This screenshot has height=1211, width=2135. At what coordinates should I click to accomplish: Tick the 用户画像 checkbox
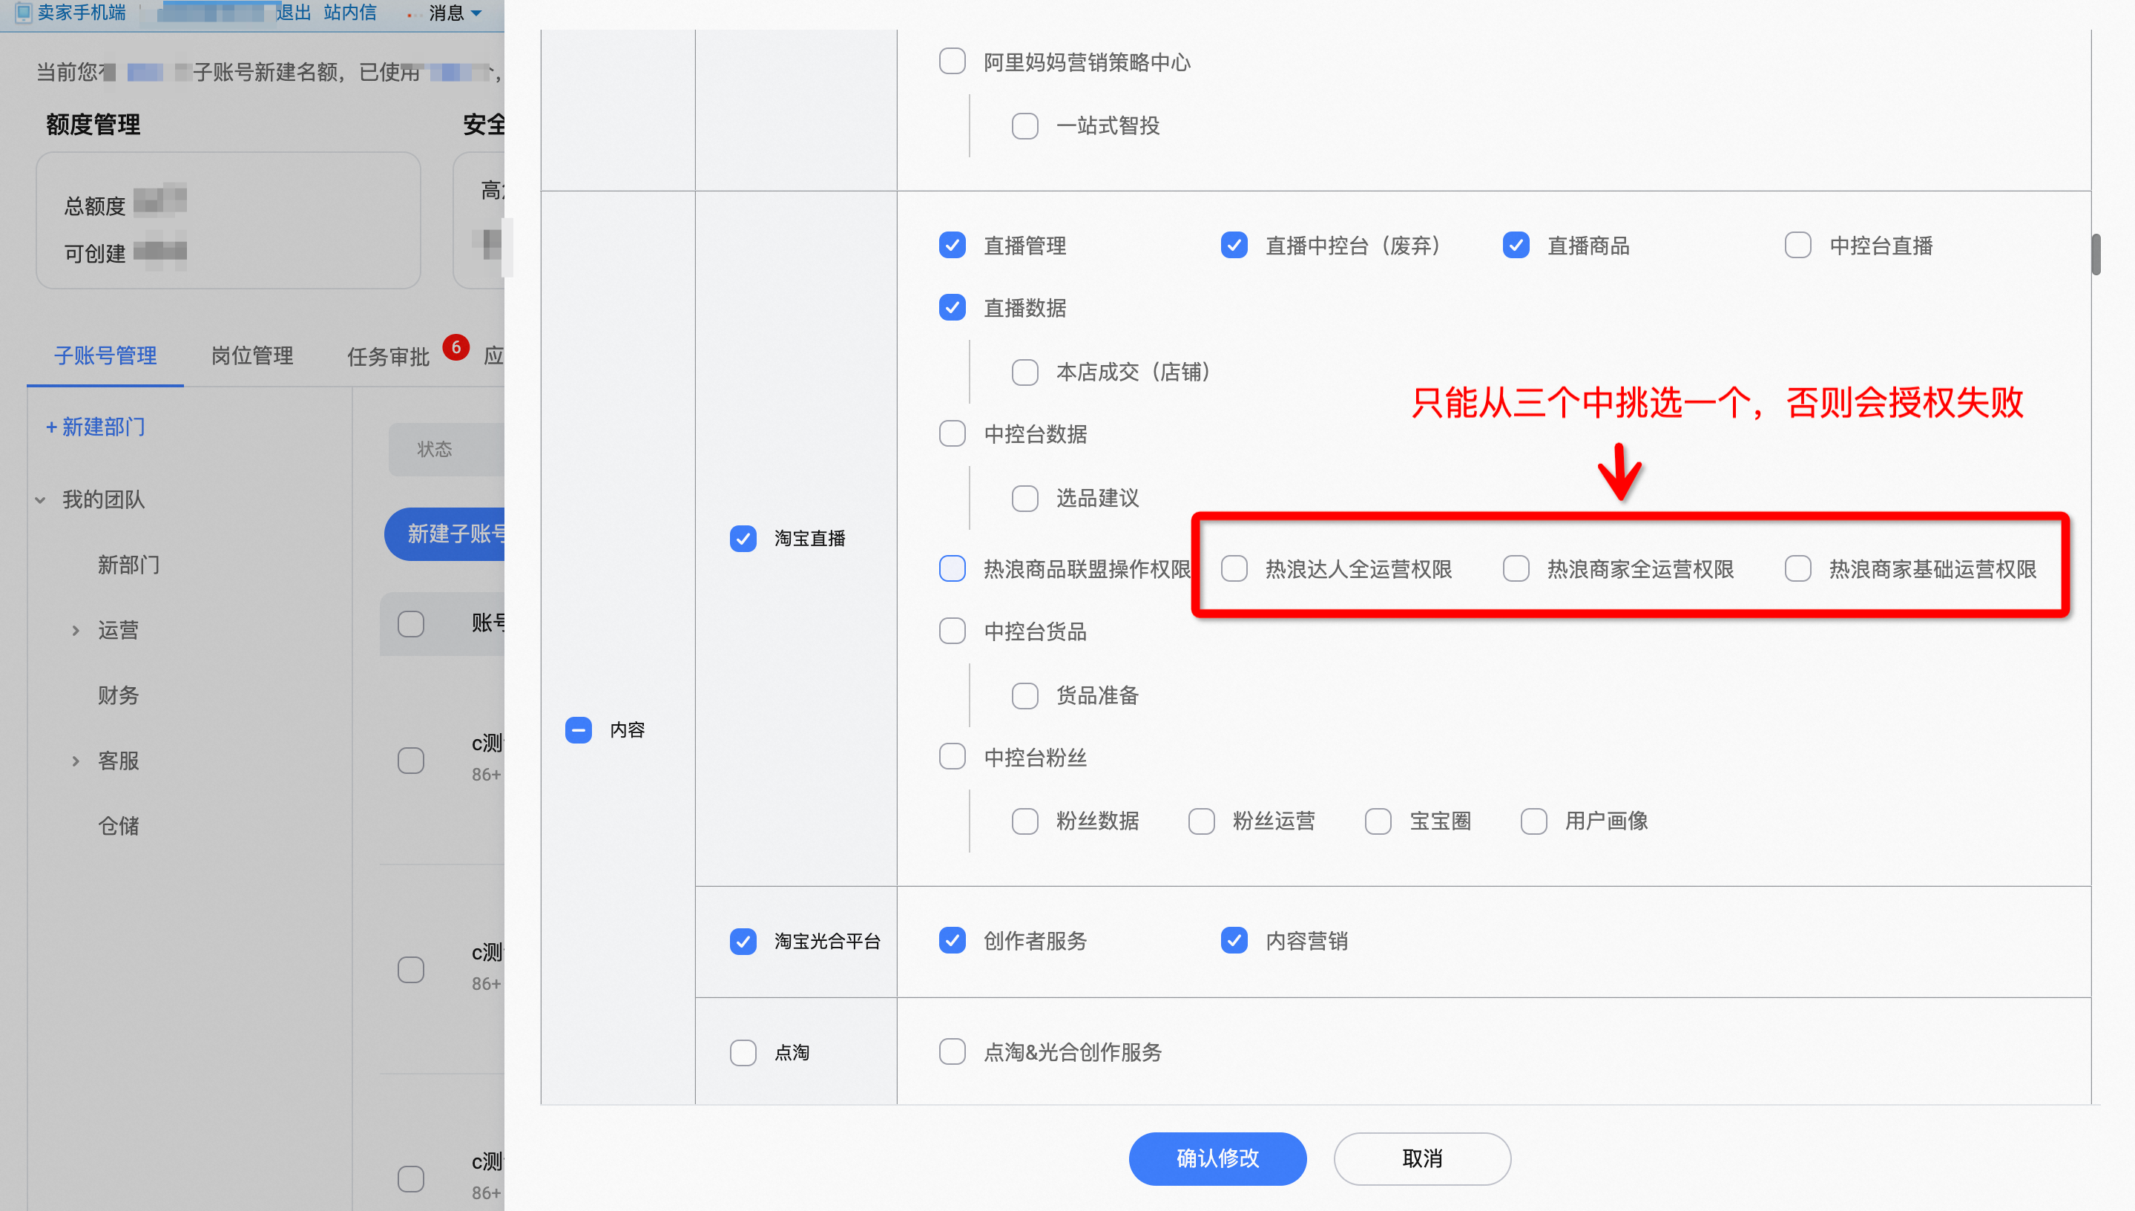click(x=1533, y=821)
